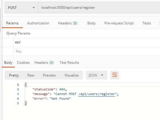The height and width of the screenshot is (120, 160).
Task: Switch to Preview response view
Action: point(49,75)
